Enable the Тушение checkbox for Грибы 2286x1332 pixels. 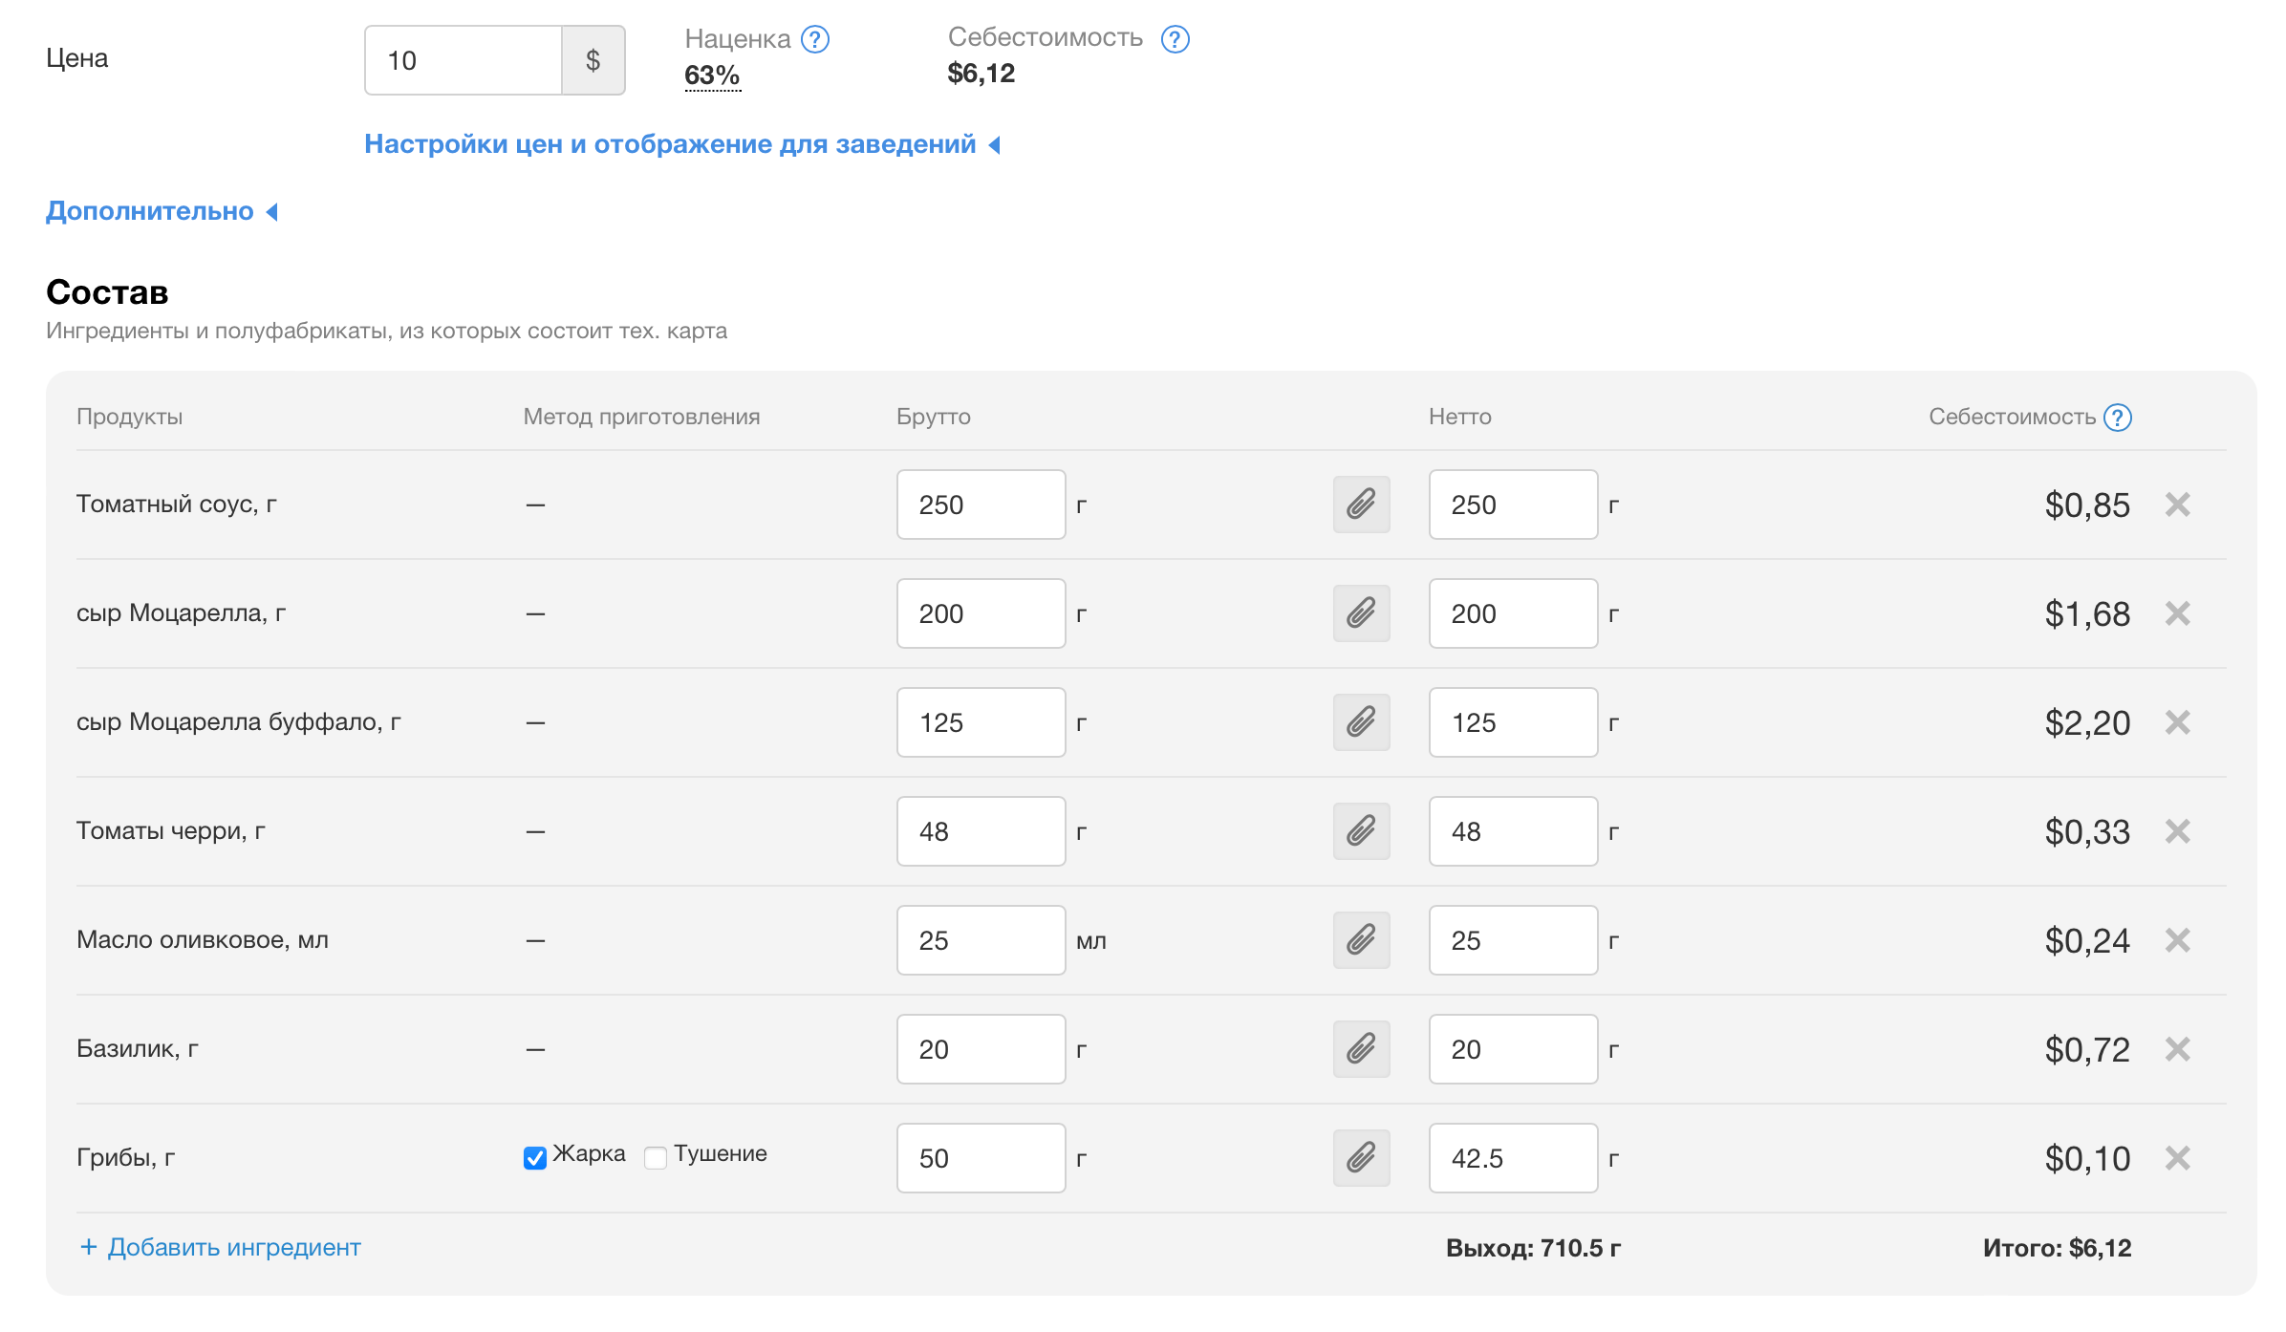(656, 1158)
